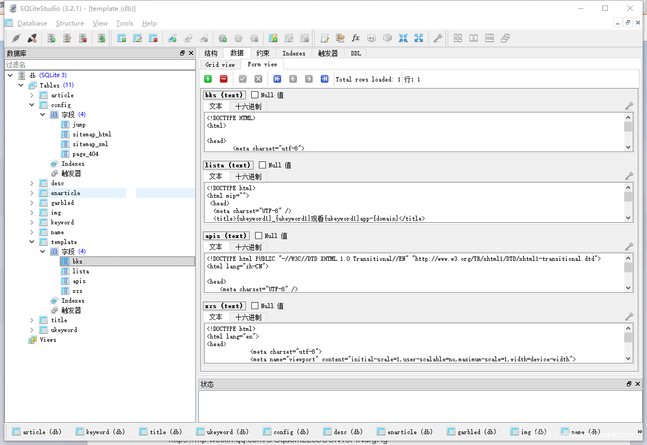Click the red delete row button
647x445 pixels.
coord(224,79)
